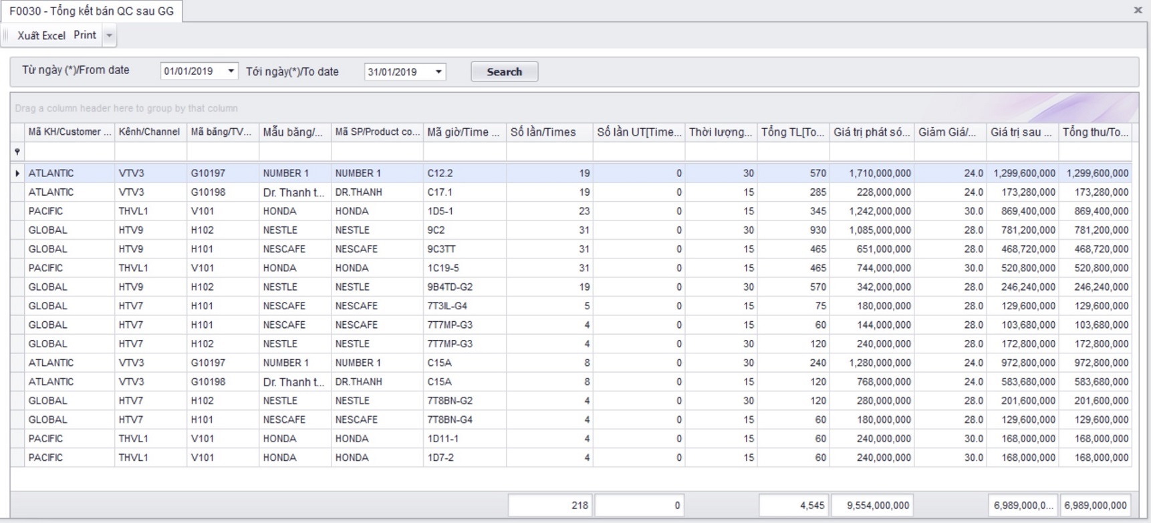This screenshot has height=523, width=1153.
Task: Click the 9C3TT time code cell
Action: [465, 249]
